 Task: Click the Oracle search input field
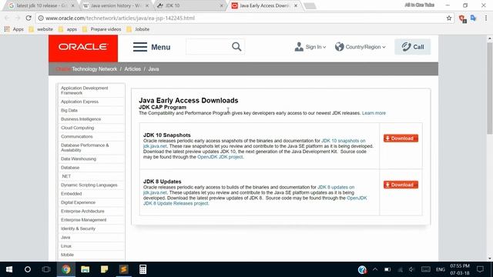[x=209, y=47]
